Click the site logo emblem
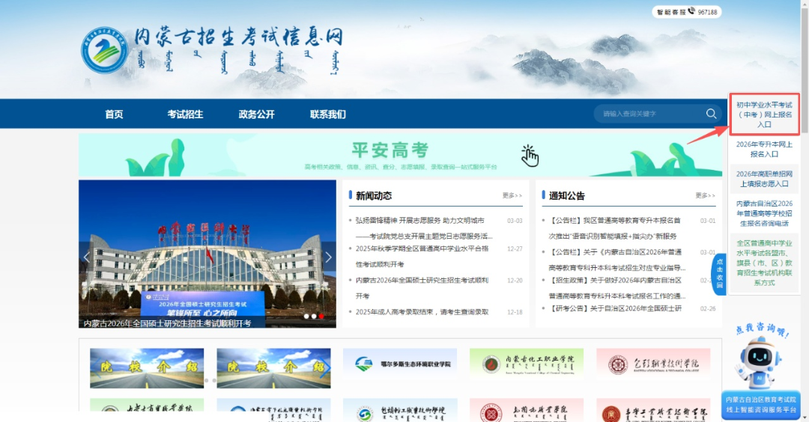The width and height of the screenshot is (809, 422). (x=105, y=51)
